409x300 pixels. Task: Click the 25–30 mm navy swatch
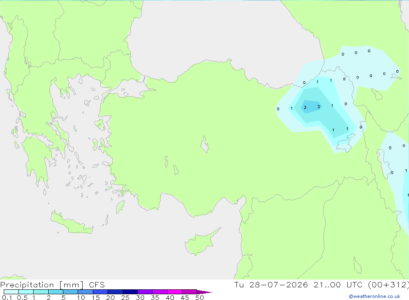tap(130, 292)
